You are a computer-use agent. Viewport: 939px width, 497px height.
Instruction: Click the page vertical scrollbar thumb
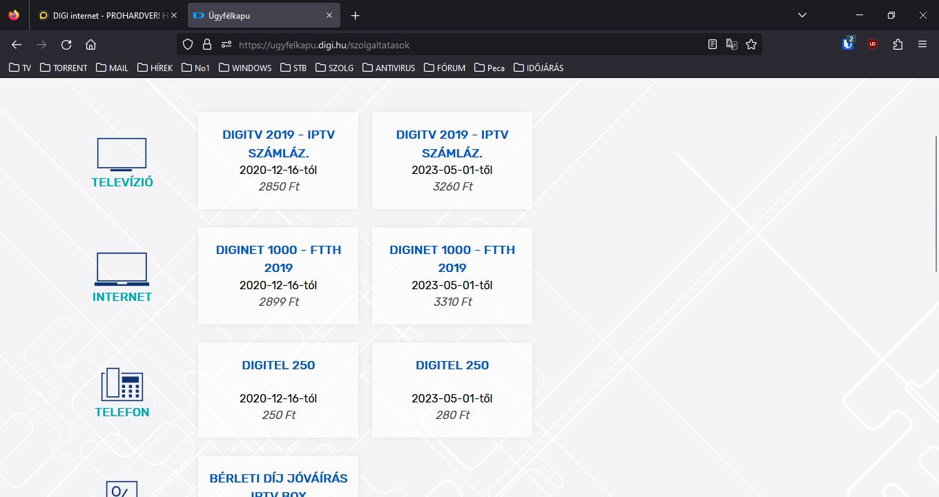[x=936, y=204]
